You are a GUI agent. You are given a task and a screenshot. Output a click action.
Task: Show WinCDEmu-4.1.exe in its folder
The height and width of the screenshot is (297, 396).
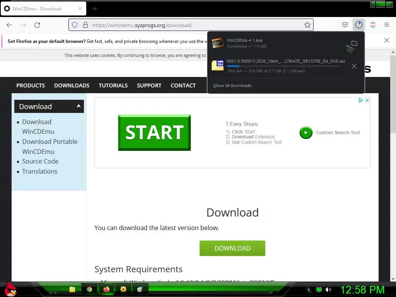354,43
